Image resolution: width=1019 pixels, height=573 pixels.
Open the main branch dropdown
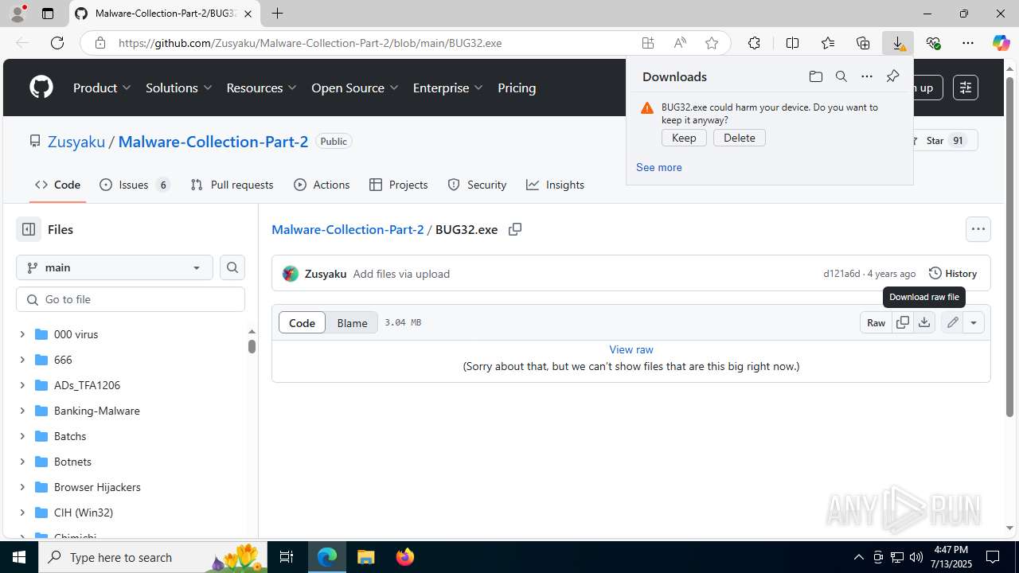[x=115, y=267]
